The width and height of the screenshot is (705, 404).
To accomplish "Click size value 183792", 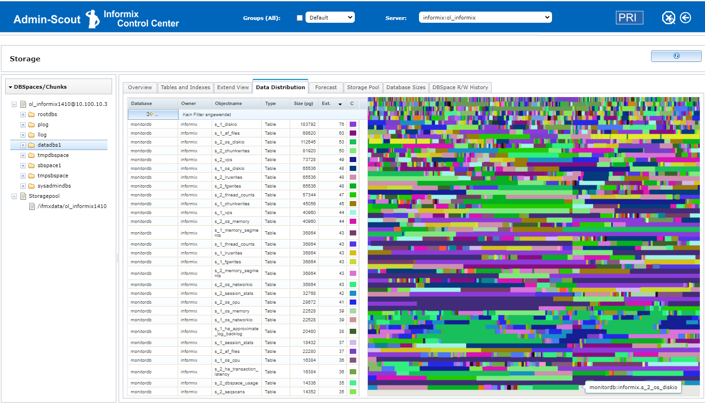I will 308,124.
